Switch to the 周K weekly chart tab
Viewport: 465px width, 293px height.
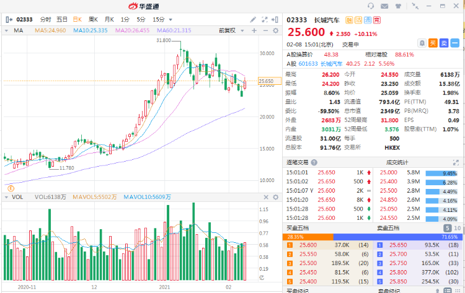tap(93, 19)
